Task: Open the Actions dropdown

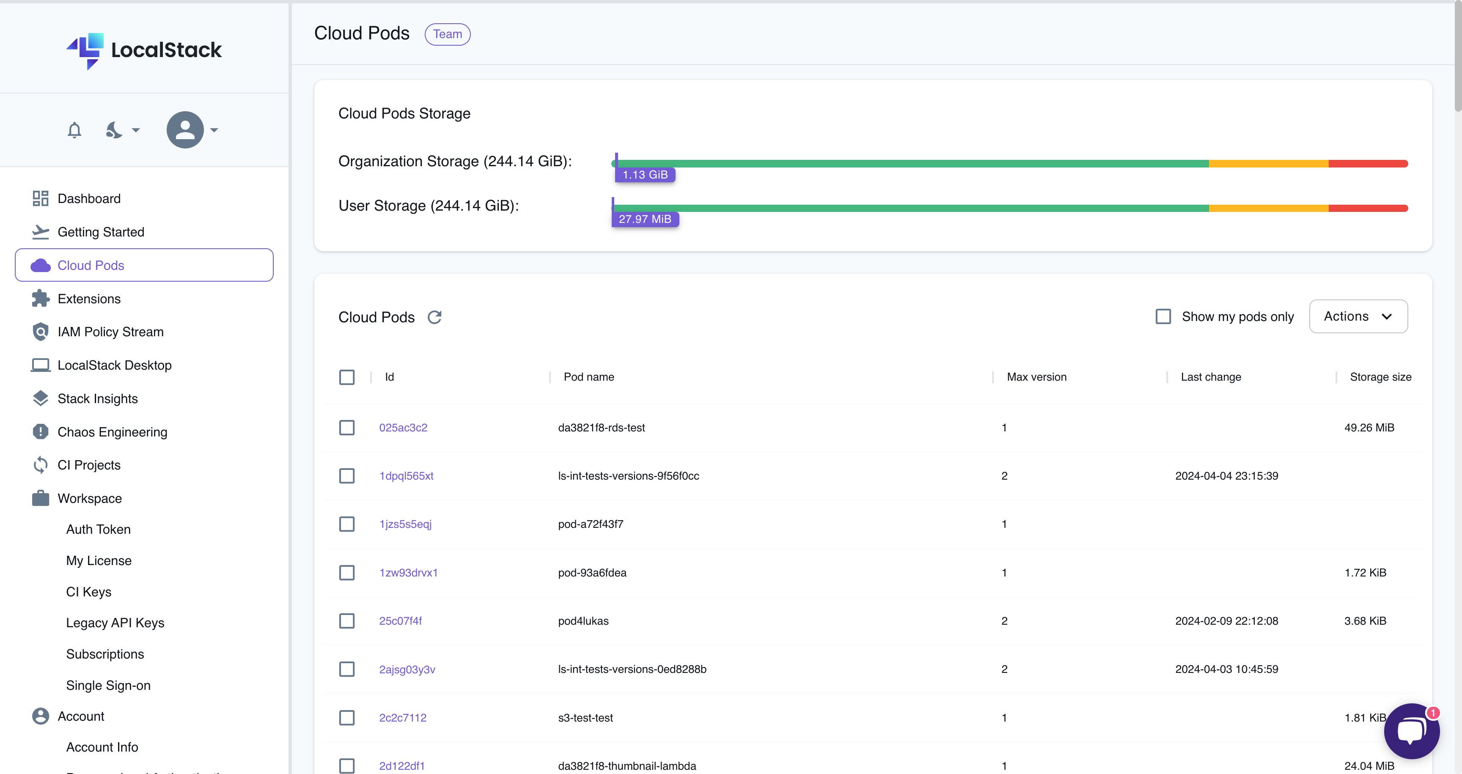Action: (1358, 316)
